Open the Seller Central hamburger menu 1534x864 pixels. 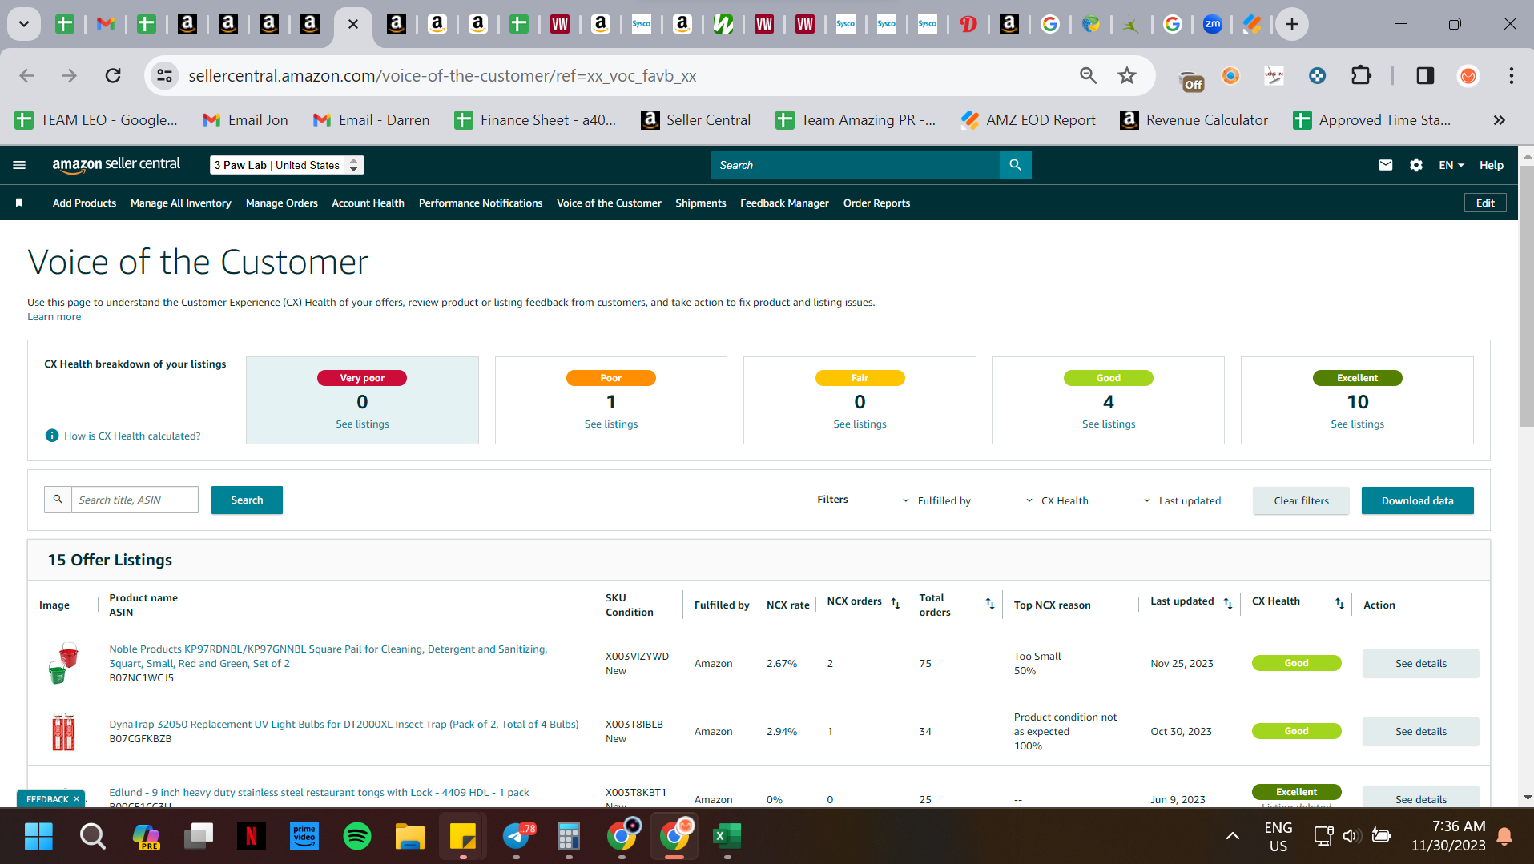pyautogui.click(x=19, y=165)
